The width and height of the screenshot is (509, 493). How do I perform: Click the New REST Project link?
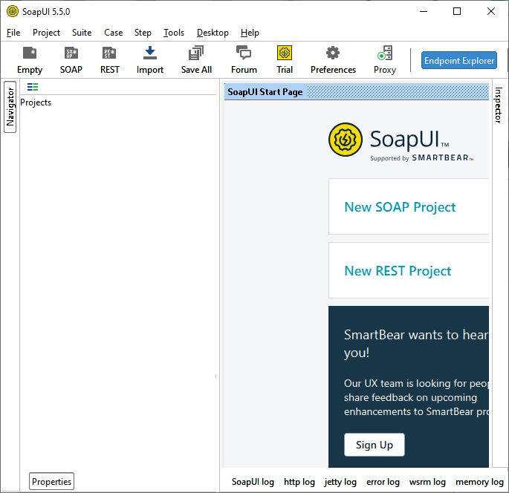click(398, 271)
